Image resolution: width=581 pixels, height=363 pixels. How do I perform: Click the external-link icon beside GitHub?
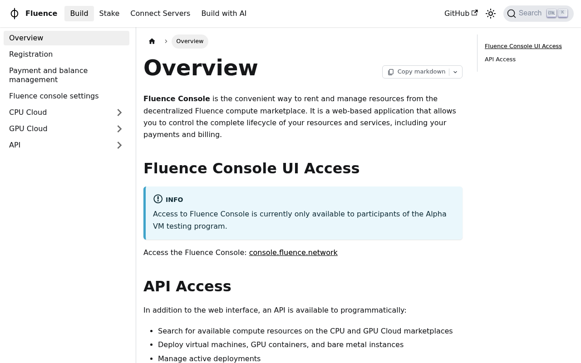pyautogui.click(x=474, y=13)
